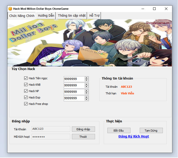178x158 pixels.
Task: Click the gold coin app icon in title bar
Action: click(10, 9)
